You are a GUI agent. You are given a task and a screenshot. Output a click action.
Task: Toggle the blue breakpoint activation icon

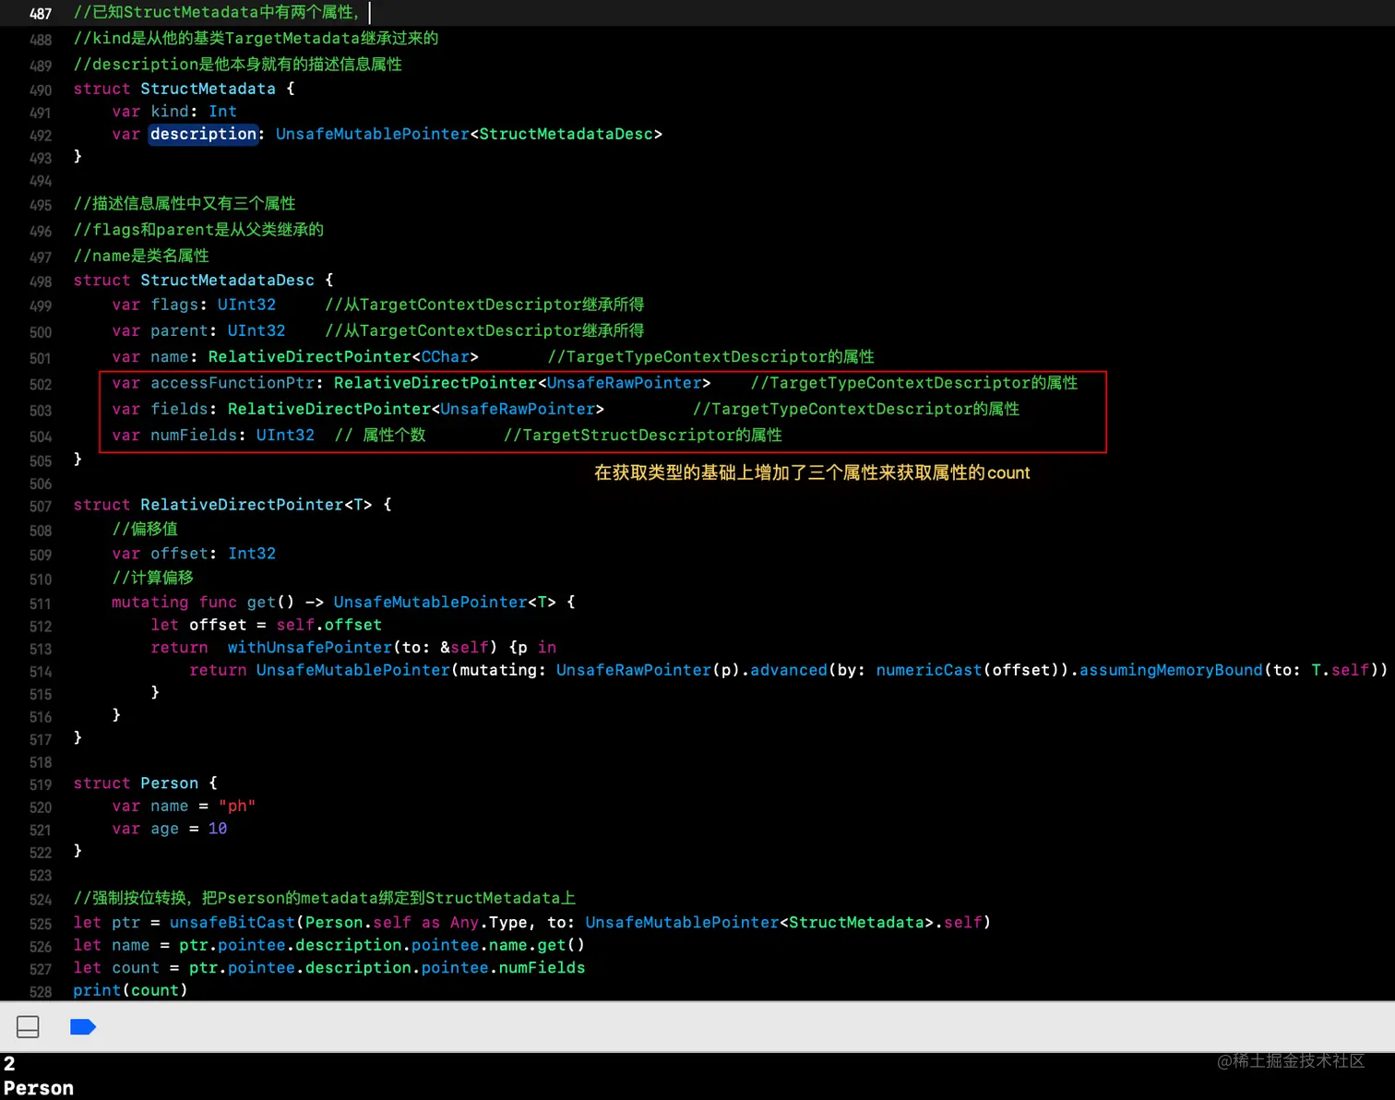coord(83,1026)
